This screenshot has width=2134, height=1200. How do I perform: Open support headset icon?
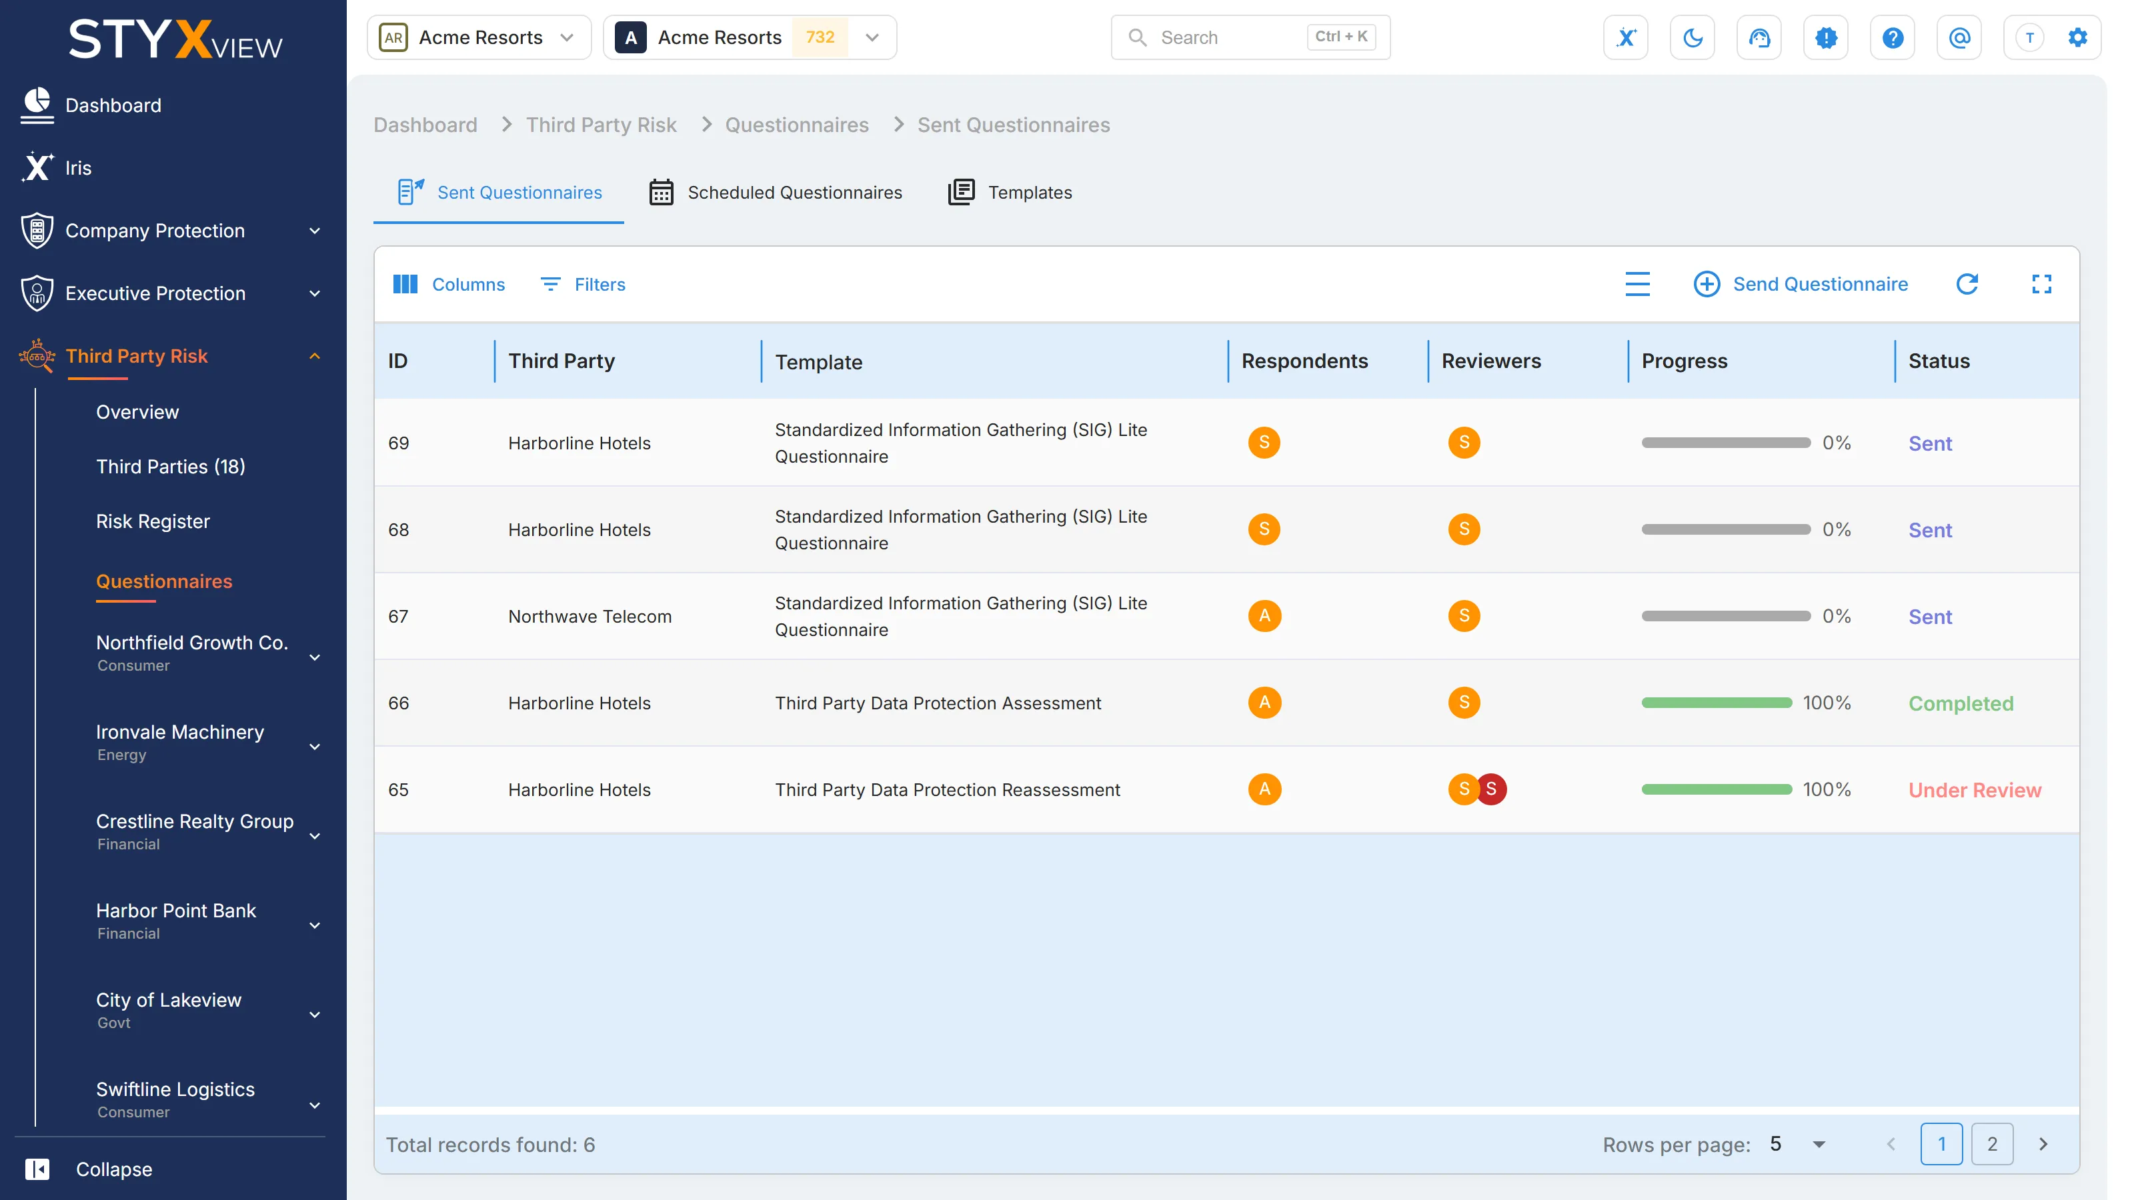[1759, 37]
